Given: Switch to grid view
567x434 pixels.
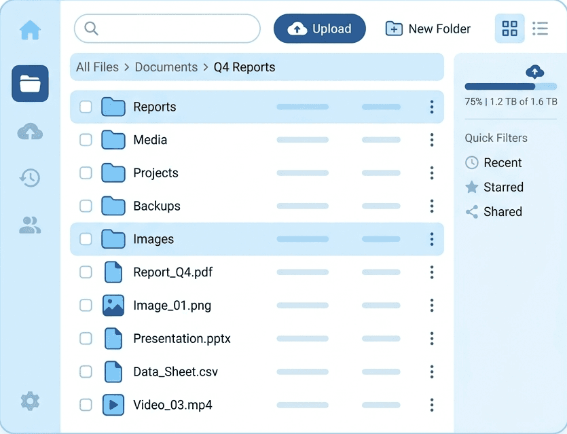Looking at the screenshot, I should tap(509, 29).
